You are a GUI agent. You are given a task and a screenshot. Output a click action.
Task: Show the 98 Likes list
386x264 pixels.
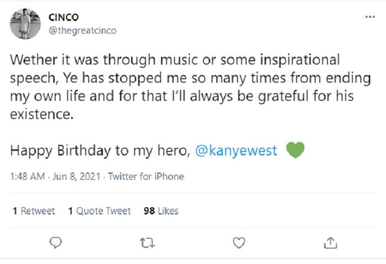161,211
